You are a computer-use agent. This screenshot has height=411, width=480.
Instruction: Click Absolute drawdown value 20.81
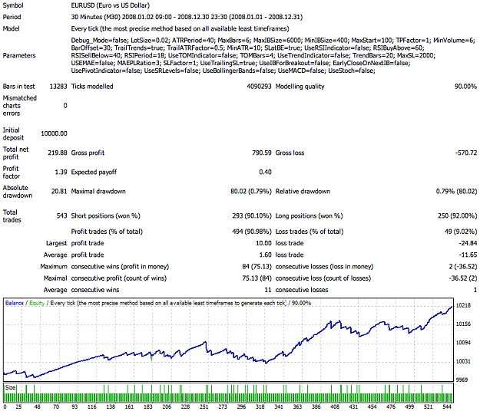coord(59,191)
